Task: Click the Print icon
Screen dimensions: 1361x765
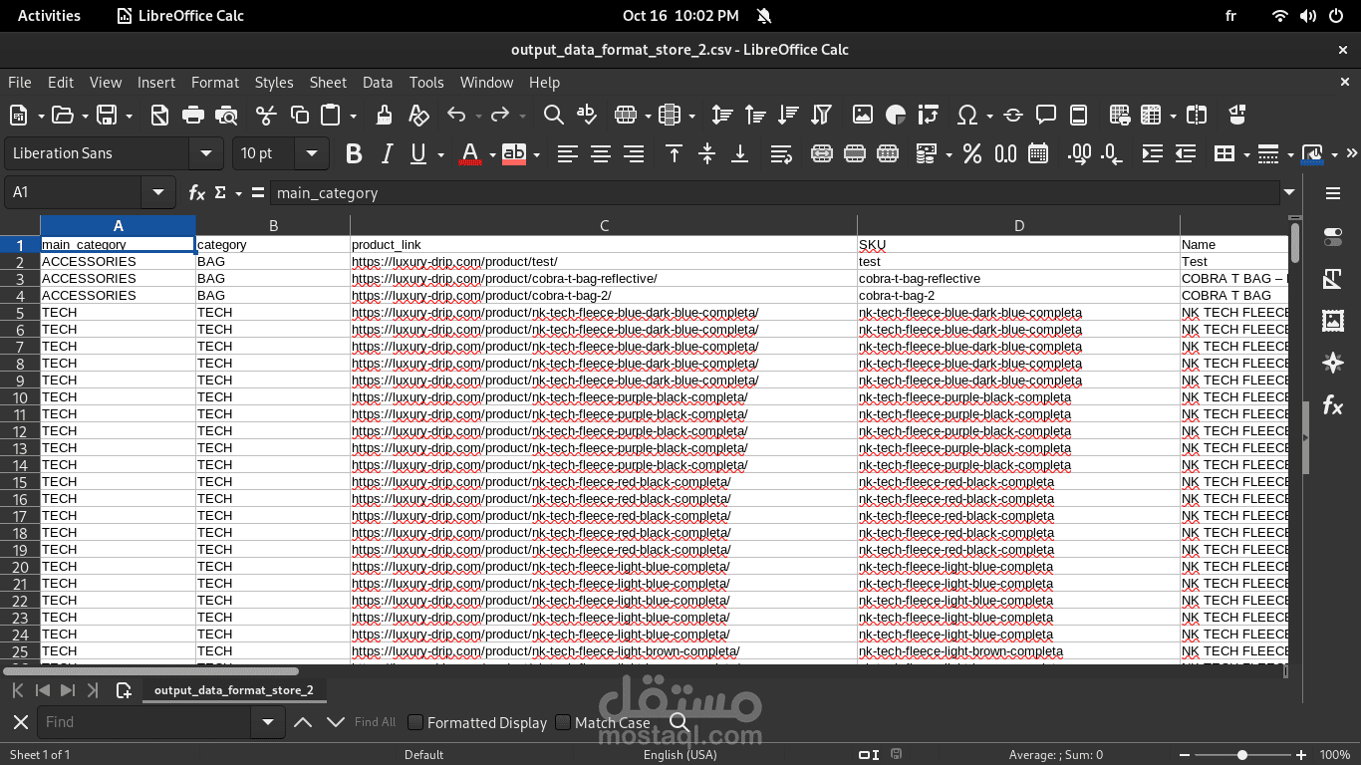Action: (193, 116)
